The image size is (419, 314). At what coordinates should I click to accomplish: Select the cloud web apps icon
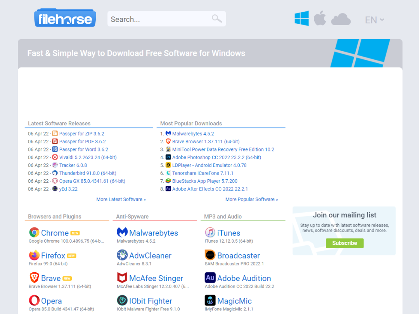[x=341, y=19]
